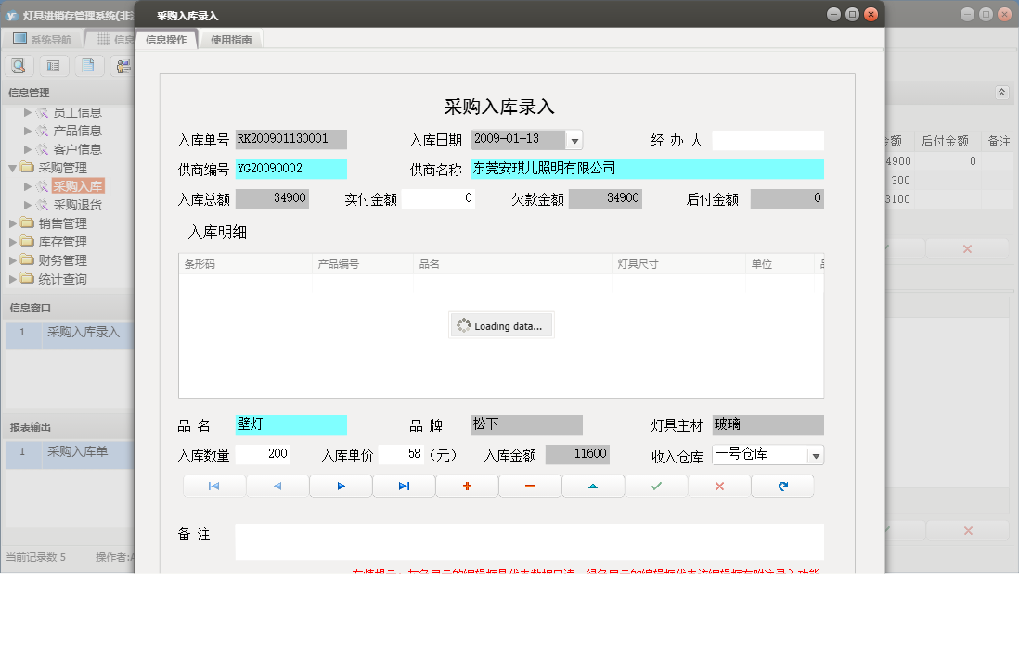Confirm the entry with the green checkmark icon

pos(656,485)
